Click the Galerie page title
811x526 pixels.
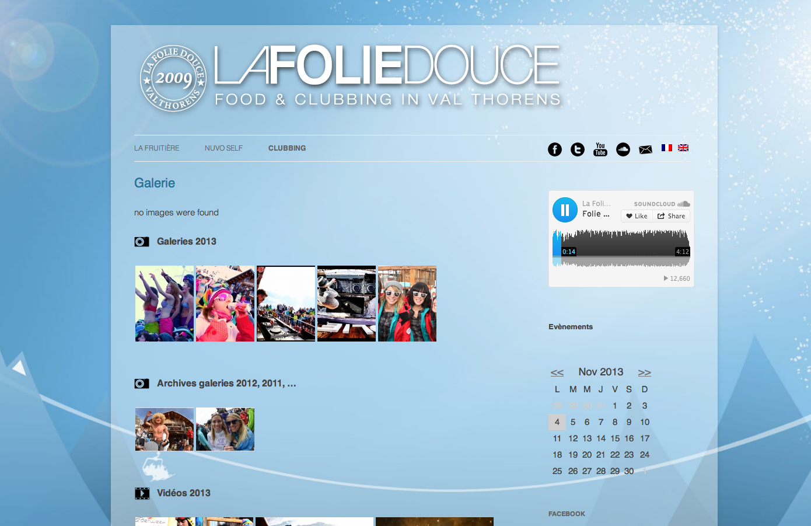click(x=155, y=183)
